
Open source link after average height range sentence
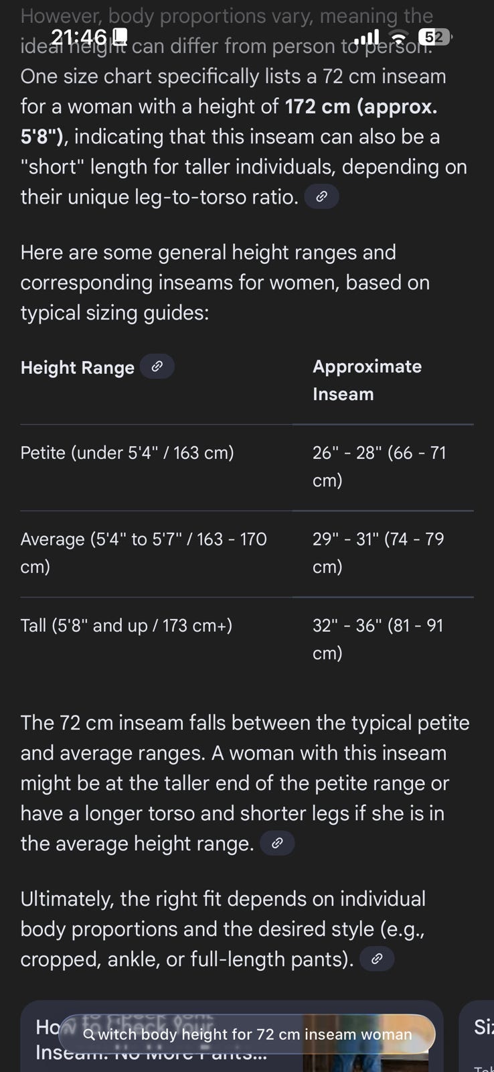tap(277, 844)
